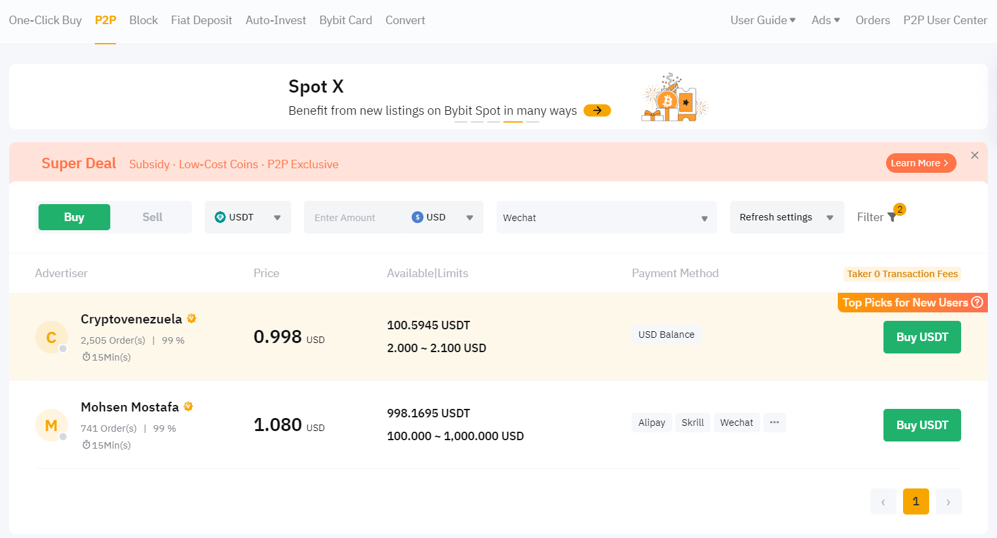Show more payment methods ellipsis
Image resolution: width=997 pixels, height=538 pixels.
pos(775,423)
